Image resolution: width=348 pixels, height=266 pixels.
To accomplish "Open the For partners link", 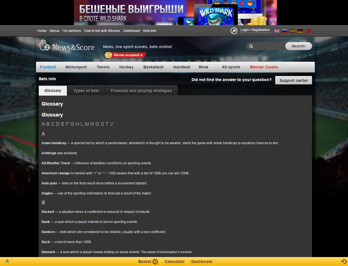I will pyautogui.click(x=72, y=31).
